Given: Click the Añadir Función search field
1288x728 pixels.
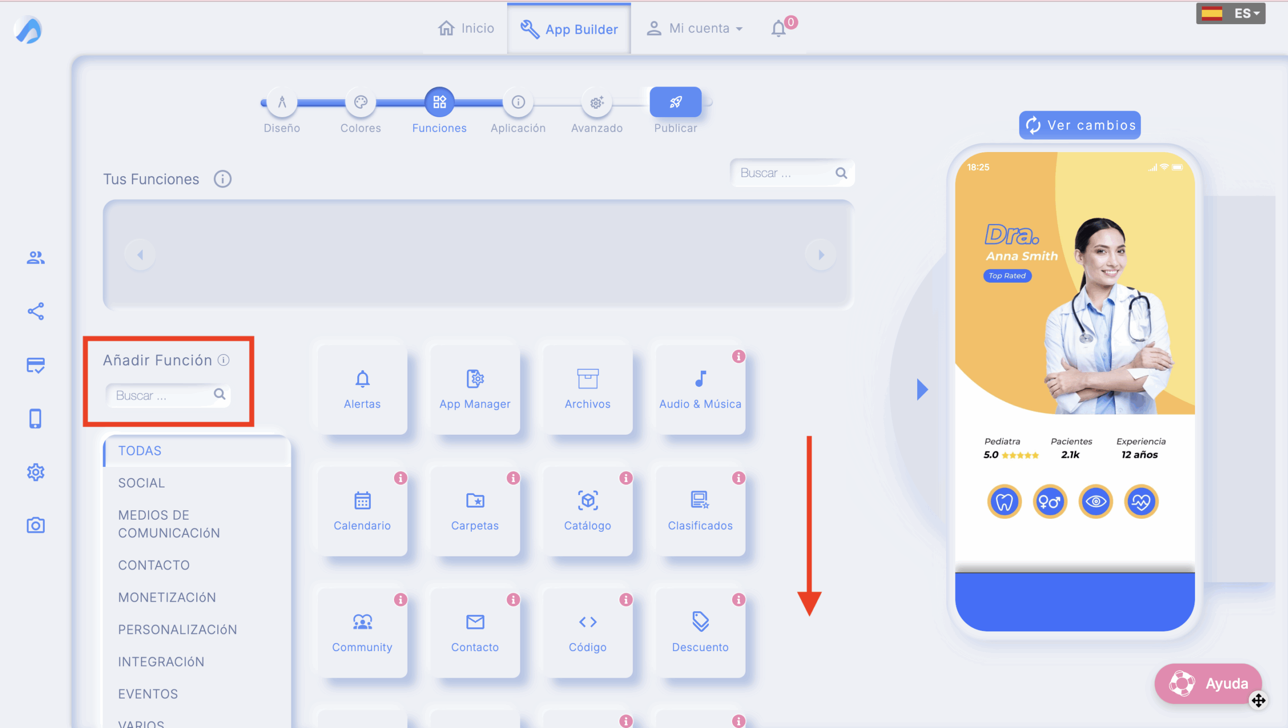Looking at the screenshot, I should [162, 395].
